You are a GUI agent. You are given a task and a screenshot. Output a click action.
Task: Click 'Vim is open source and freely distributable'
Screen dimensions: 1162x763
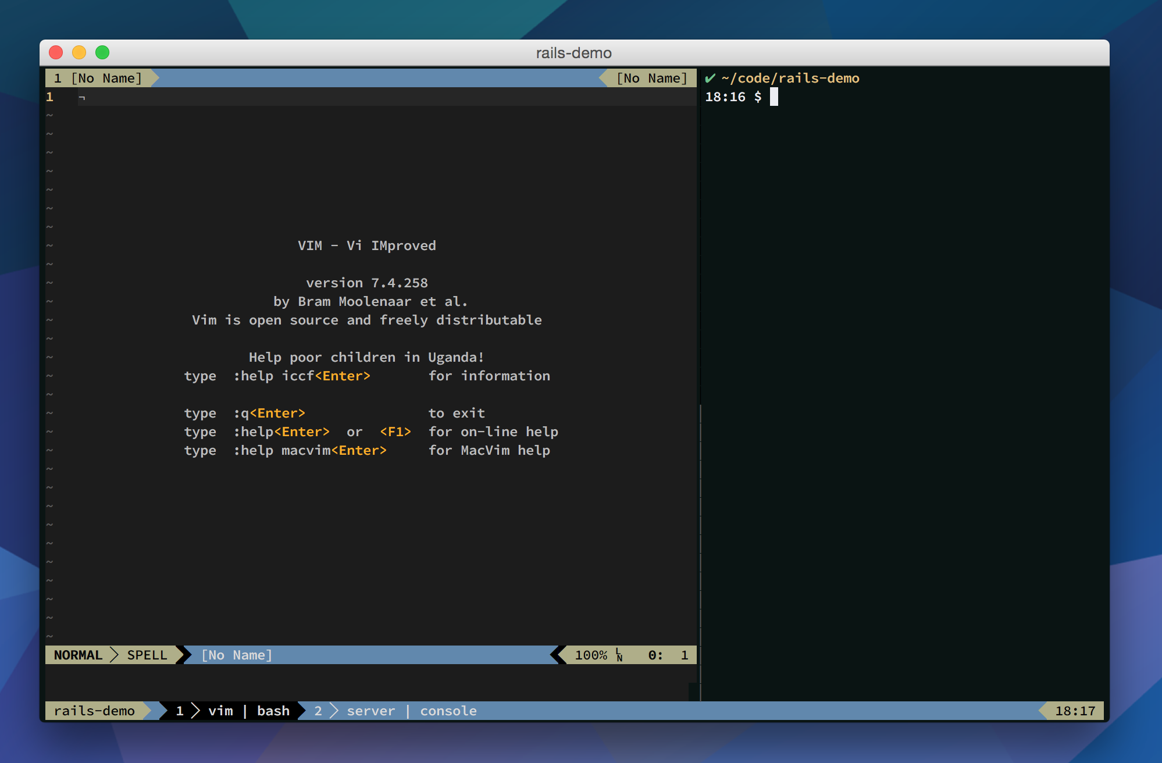tap(367, 320)
